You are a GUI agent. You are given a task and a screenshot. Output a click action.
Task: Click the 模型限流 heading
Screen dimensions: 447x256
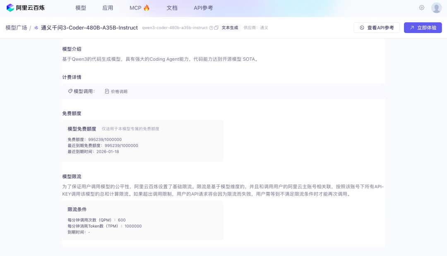coord(72,176)
